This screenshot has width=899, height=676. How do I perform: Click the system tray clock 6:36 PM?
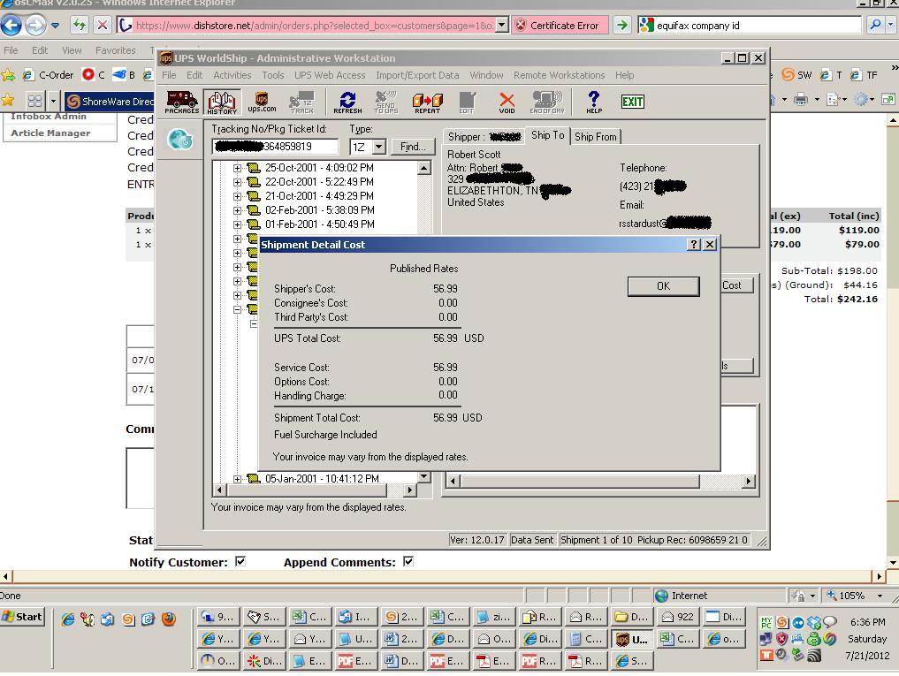tap(867, 622)
